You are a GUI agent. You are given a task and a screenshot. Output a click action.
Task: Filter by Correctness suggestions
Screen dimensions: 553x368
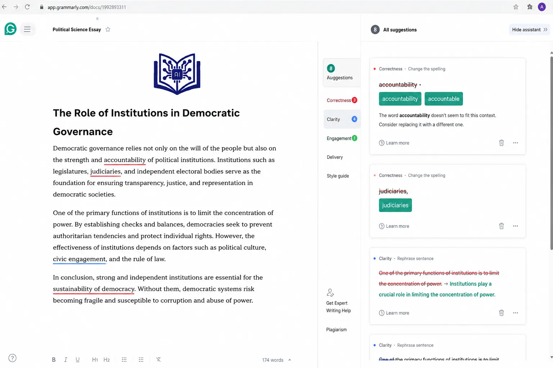(x=342, y=100)
